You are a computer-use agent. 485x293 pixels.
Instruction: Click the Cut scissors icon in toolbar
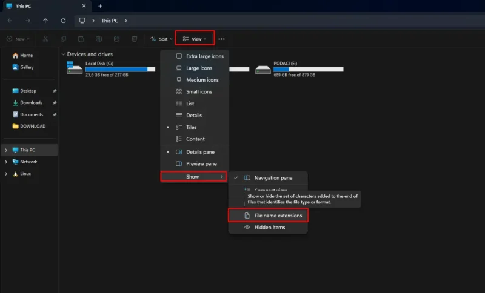(x=45, y=39)
